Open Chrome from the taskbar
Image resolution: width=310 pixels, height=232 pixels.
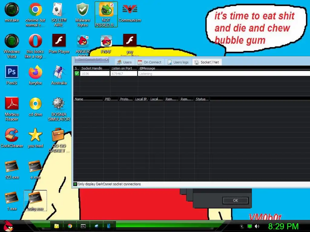[x=70, y=226]
